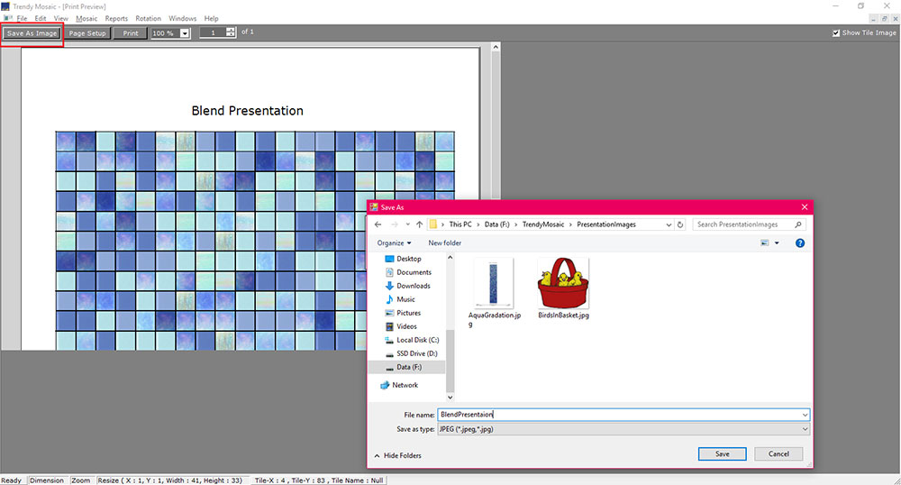The image size is (901, 485).
Task: Toggle the Show Tile Image checkbox
Action: tap(837, 33)
